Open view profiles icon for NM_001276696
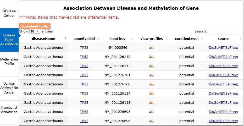Viewport: 244px width, 126px height. [151, 121]
